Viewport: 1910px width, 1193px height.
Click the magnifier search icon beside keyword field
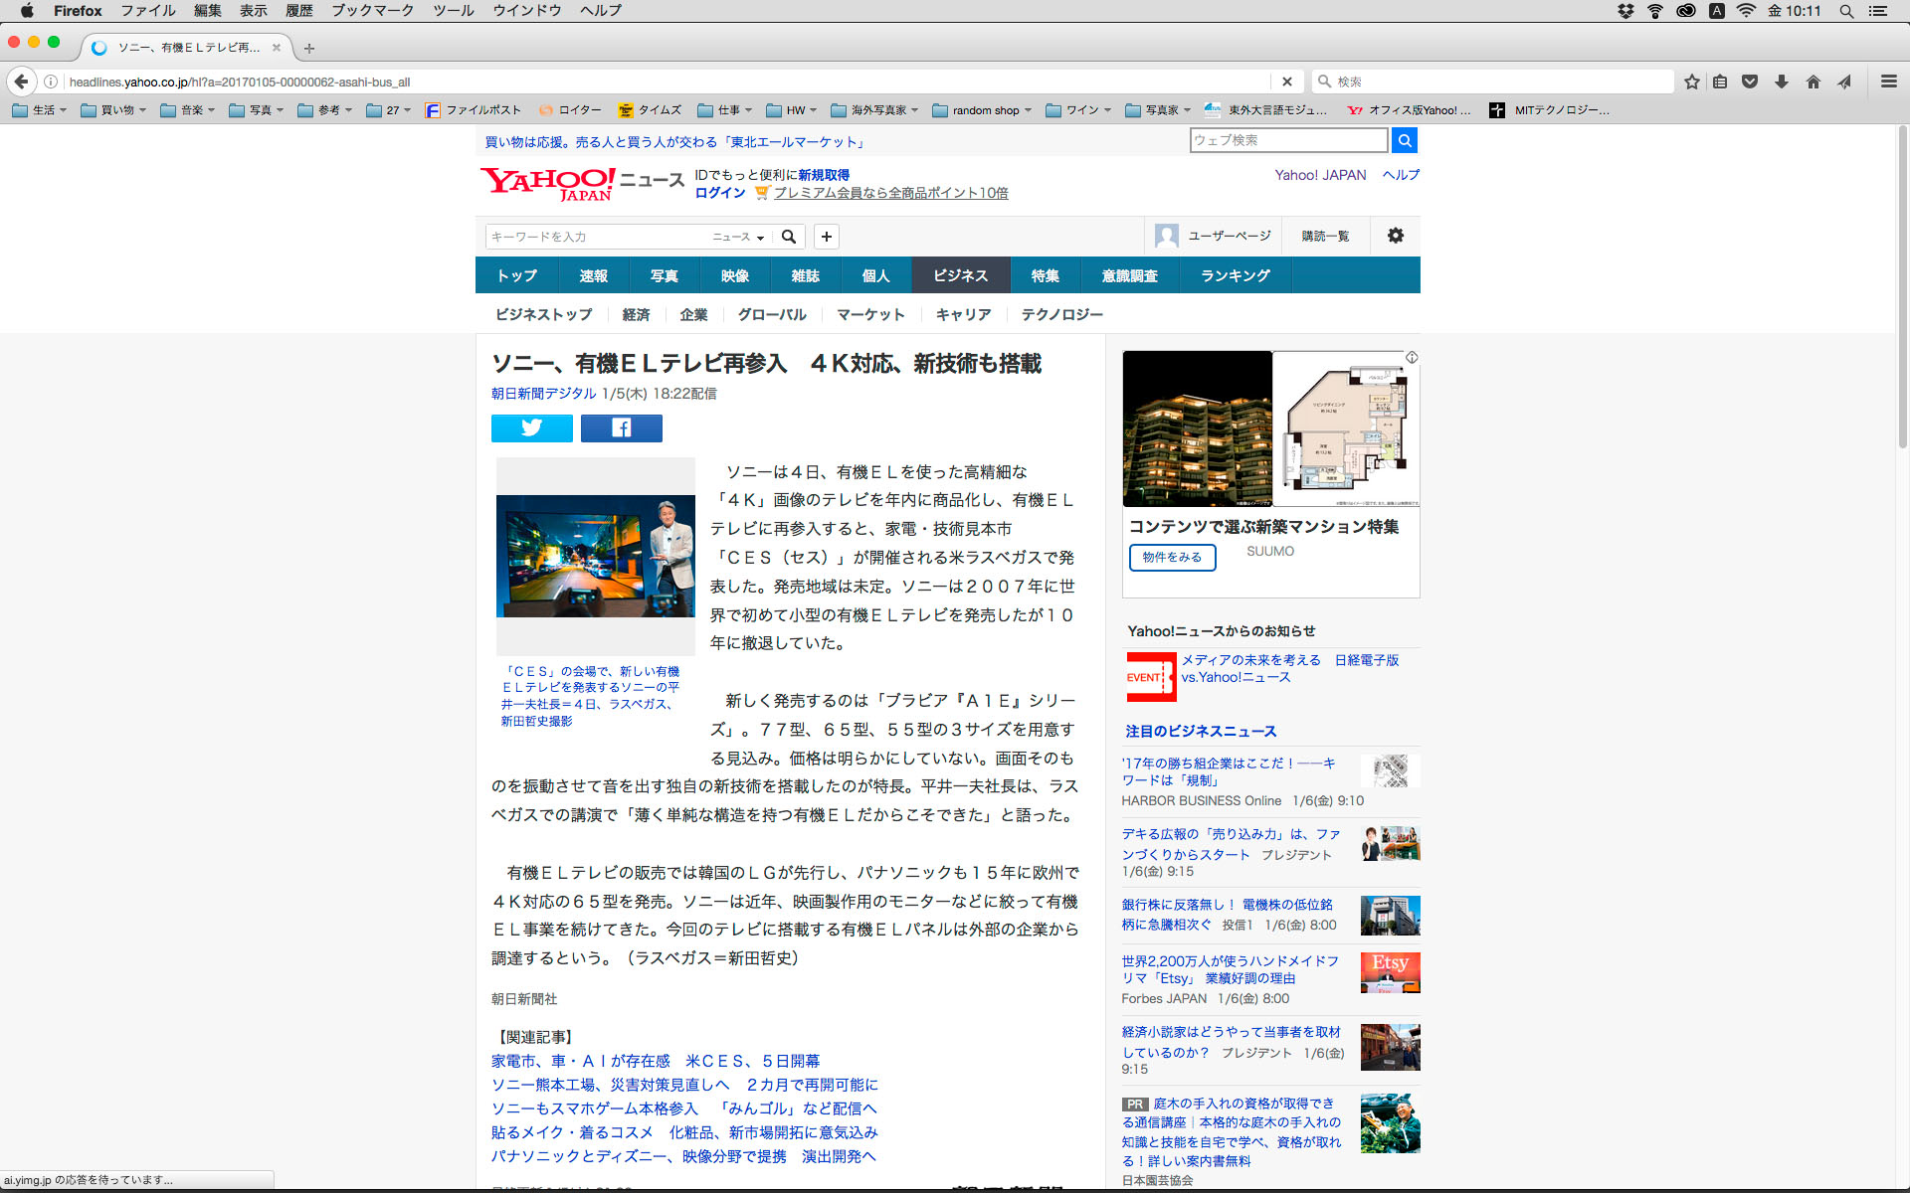point(788,237)
